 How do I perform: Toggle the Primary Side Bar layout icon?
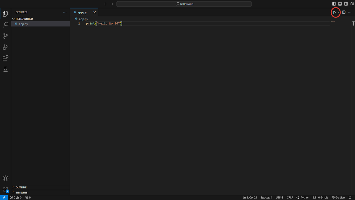coord(334,4)
